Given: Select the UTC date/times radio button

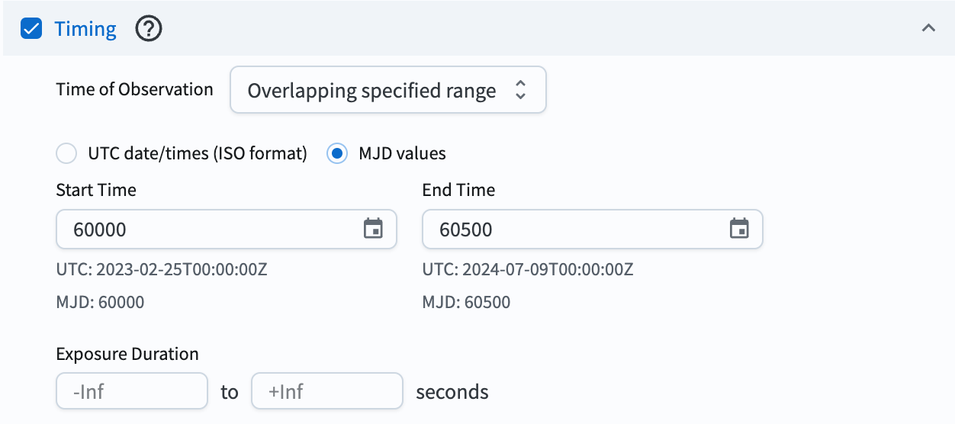Looking at the screenshot, I should click(x=67, y=153).
